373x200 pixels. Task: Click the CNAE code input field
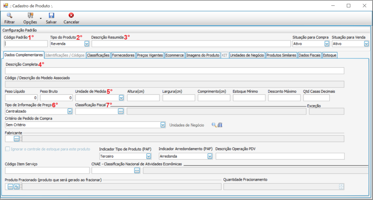click(113, 170)
